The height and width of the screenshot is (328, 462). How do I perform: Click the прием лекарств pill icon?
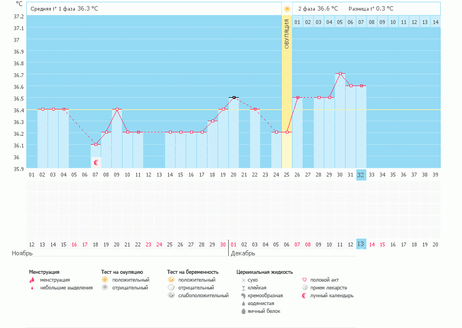(x=304, y=288)
